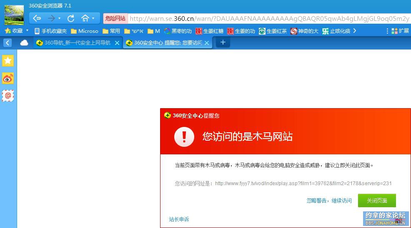Open sidebar mail @ icon
This screenshot has height=228, width=411.
click(8, 96)
